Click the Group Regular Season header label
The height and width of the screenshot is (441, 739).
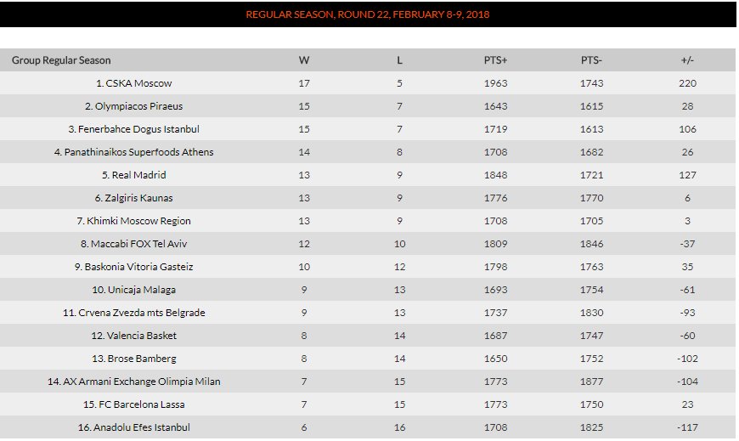[61, 60]
